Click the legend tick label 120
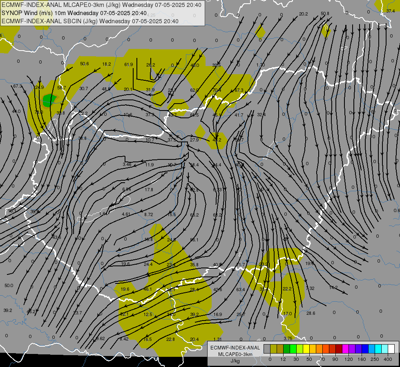This screenshot has width=400, height=367. (349, 359)
